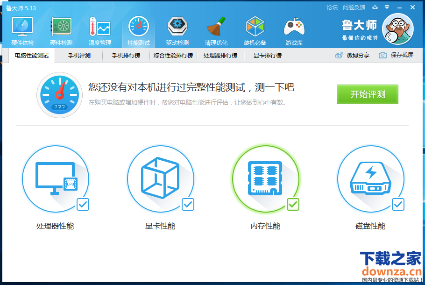425x285 pixels.
Task: Switch to 处理器排行榜 tab
Action: coord(220,56)
